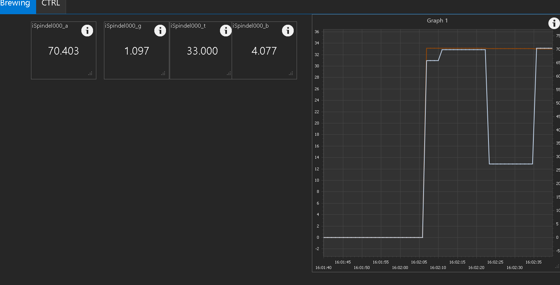This screenshot has width=560, height=285.
Task: Click the iSpindel000_a label
Action: click(50, 26)
